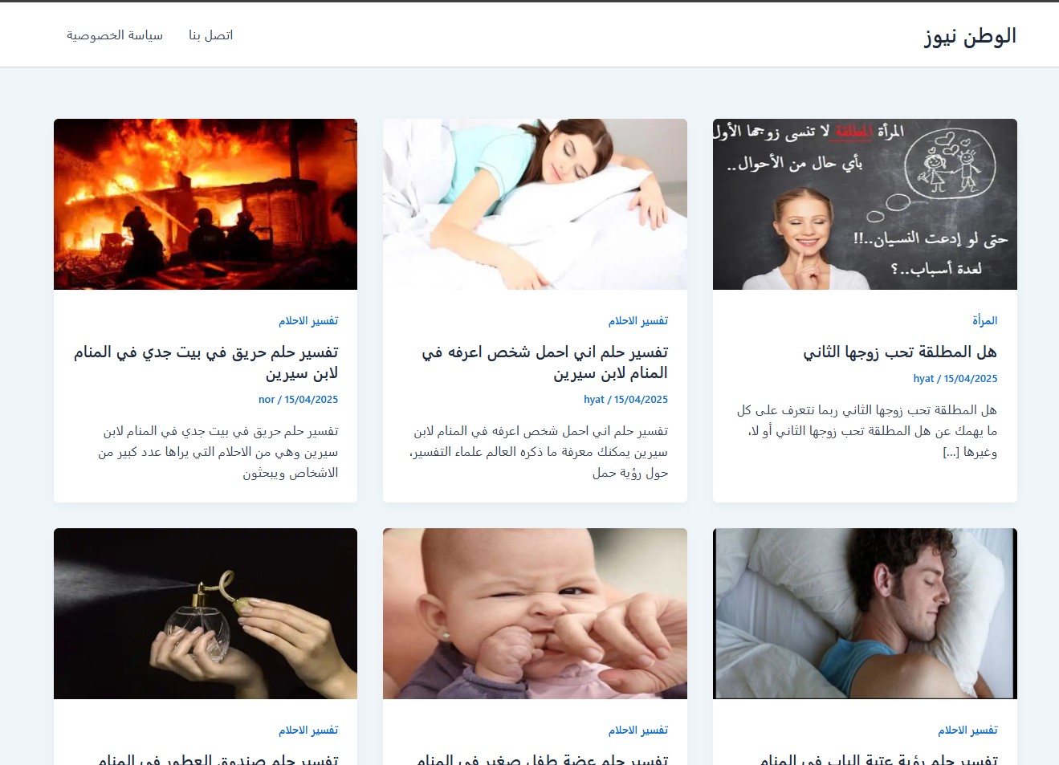Click the burning house fire thumbnail
This screenshot has height=765, width=1059.
point(206,204)
